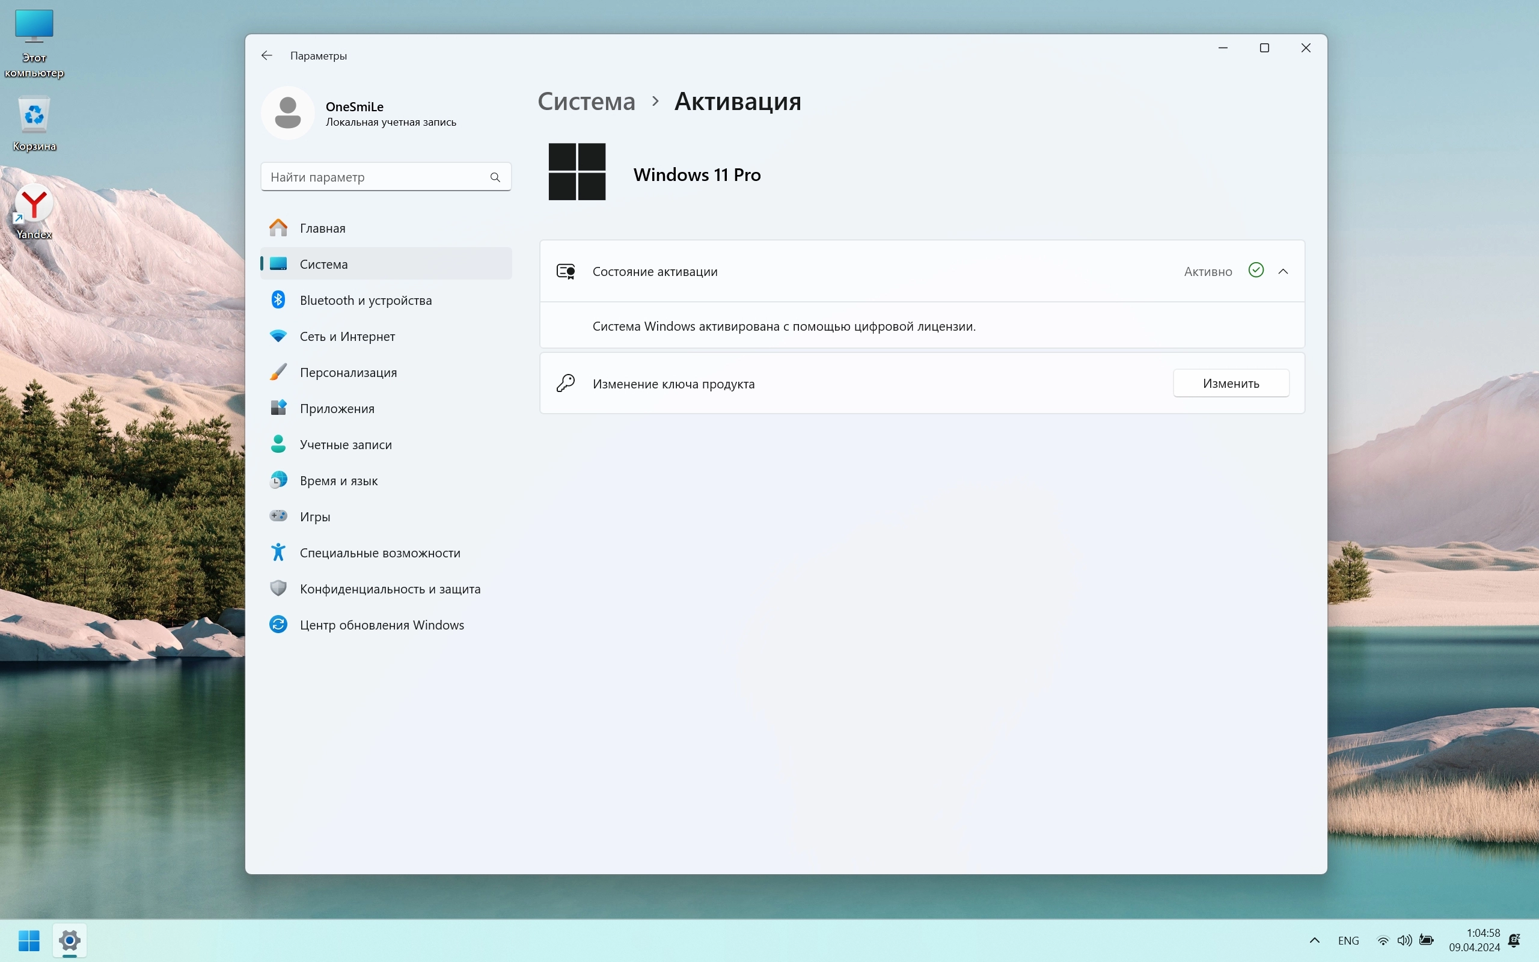This screenshot has width=1539, height=962.
Task: Click the Найти параметр search field
Action: [375, 177]
